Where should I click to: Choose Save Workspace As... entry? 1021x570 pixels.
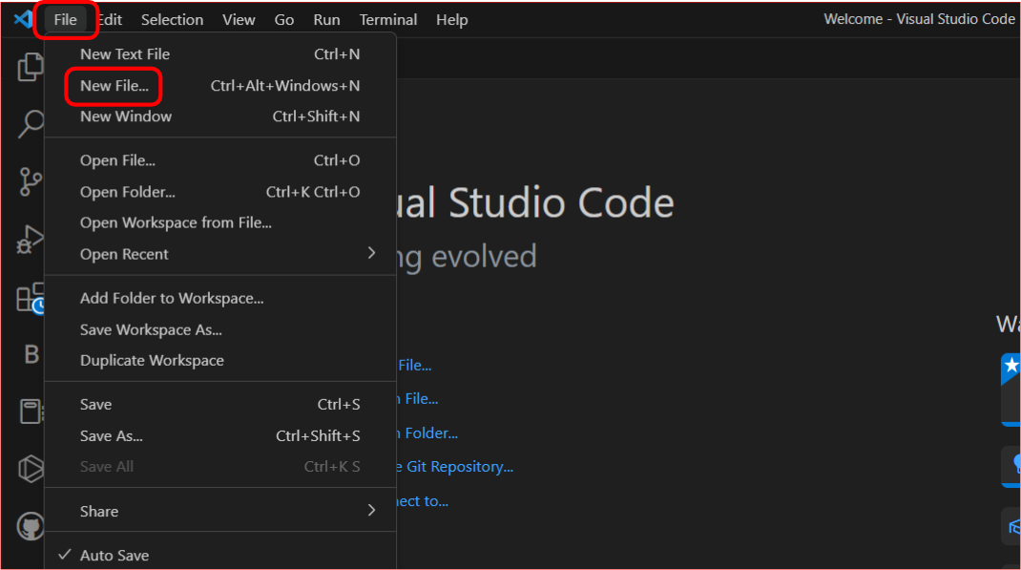[x=220, y=329]
